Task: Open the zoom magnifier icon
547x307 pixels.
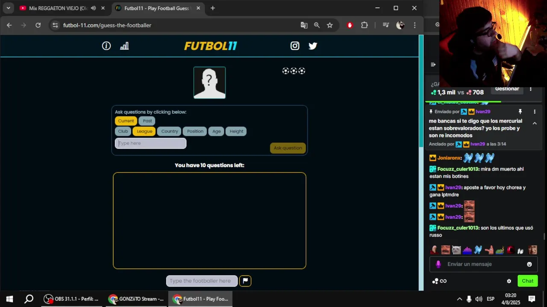Action: [317, 25]
